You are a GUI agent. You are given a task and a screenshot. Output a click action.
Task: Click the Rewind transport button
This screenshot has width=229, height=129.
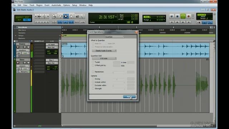coord(177,22)
